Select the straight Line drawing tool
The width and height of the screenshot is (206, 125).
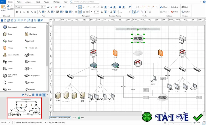tap(141, 7)
